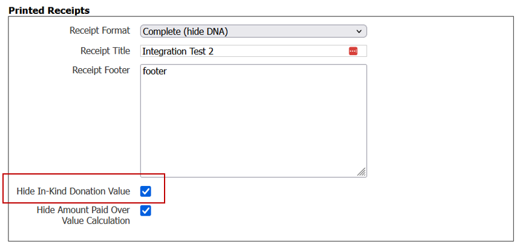Toggle Hide Amount Paid Over Value Calculation checkbox

point(146,211)
